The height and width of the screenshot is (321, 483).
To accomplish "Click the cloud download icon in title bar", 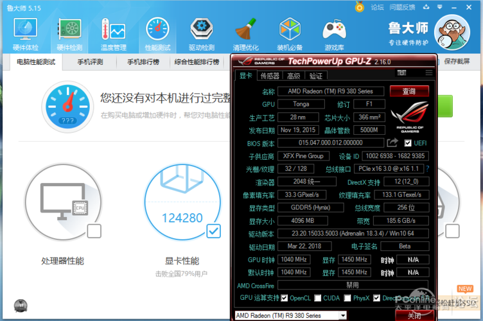I will point(426,7).
